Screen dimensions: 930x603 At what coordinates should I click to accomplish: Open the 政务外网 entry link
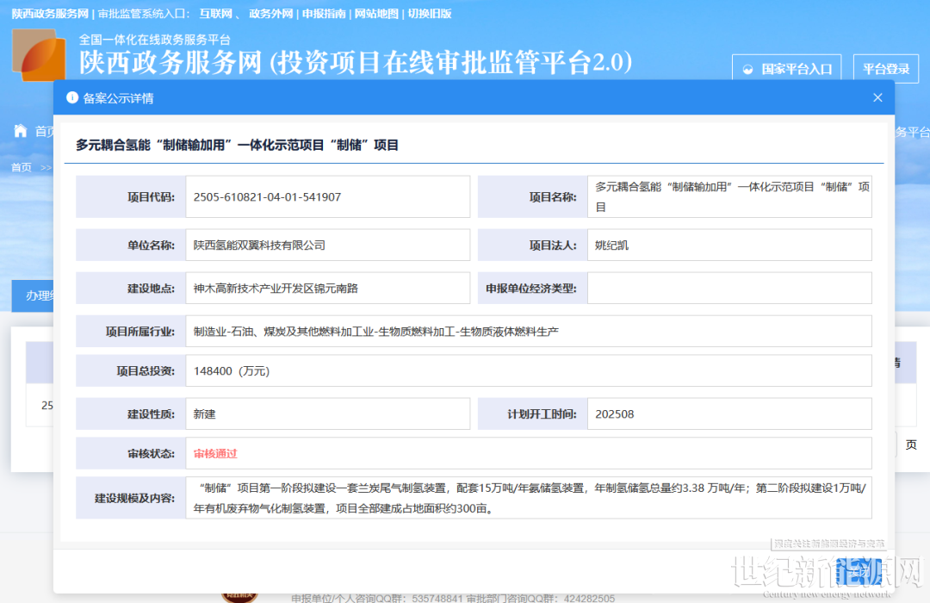tap(271, 14)
